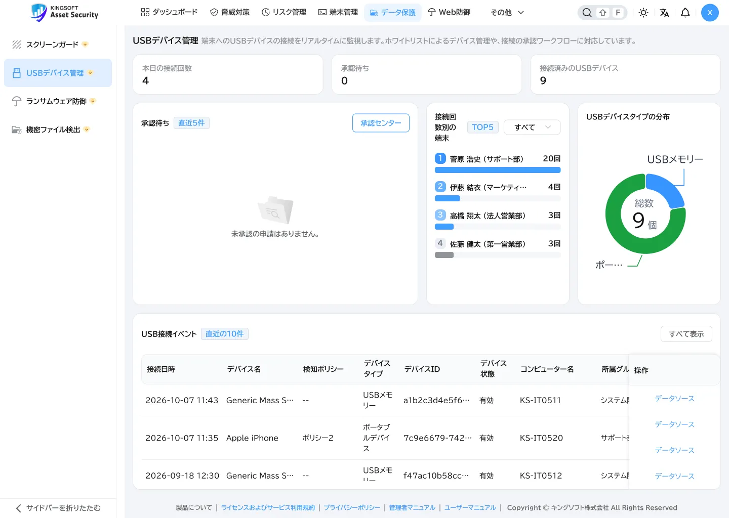Click 佐藤 健太 (第一営業部) in the ranking
The image size is (729, 518).
(488, 244)
